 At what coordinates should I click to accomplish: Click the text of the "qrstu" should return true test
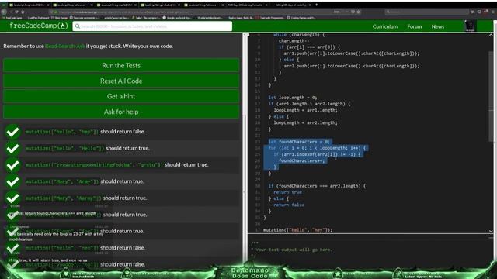click(x=117, y=165)
